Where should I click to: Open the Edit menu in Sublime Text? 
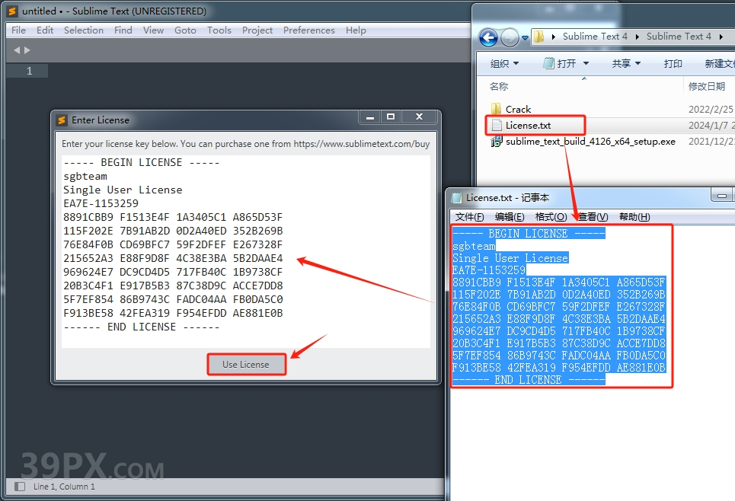44,30
